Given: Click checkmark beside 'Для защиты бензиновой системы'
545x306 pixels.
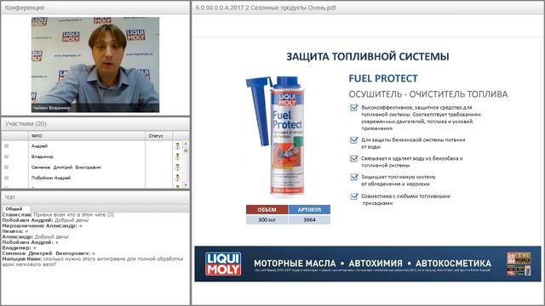Looking at the screenshot, I should tap(354, 139).
